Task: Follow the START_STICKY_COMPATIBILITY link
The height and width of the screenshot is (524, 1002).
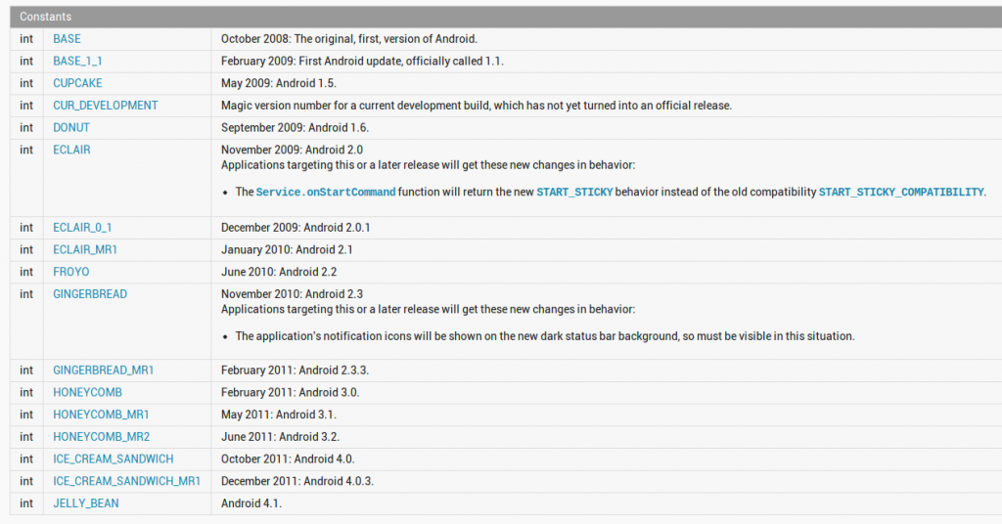Action: coord(901,193)
